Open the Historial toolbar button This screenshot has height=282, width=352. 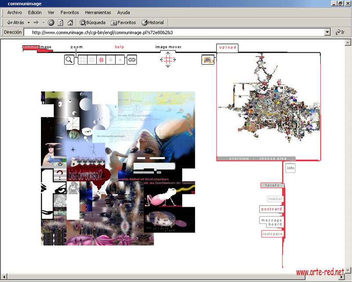(152, 22)
